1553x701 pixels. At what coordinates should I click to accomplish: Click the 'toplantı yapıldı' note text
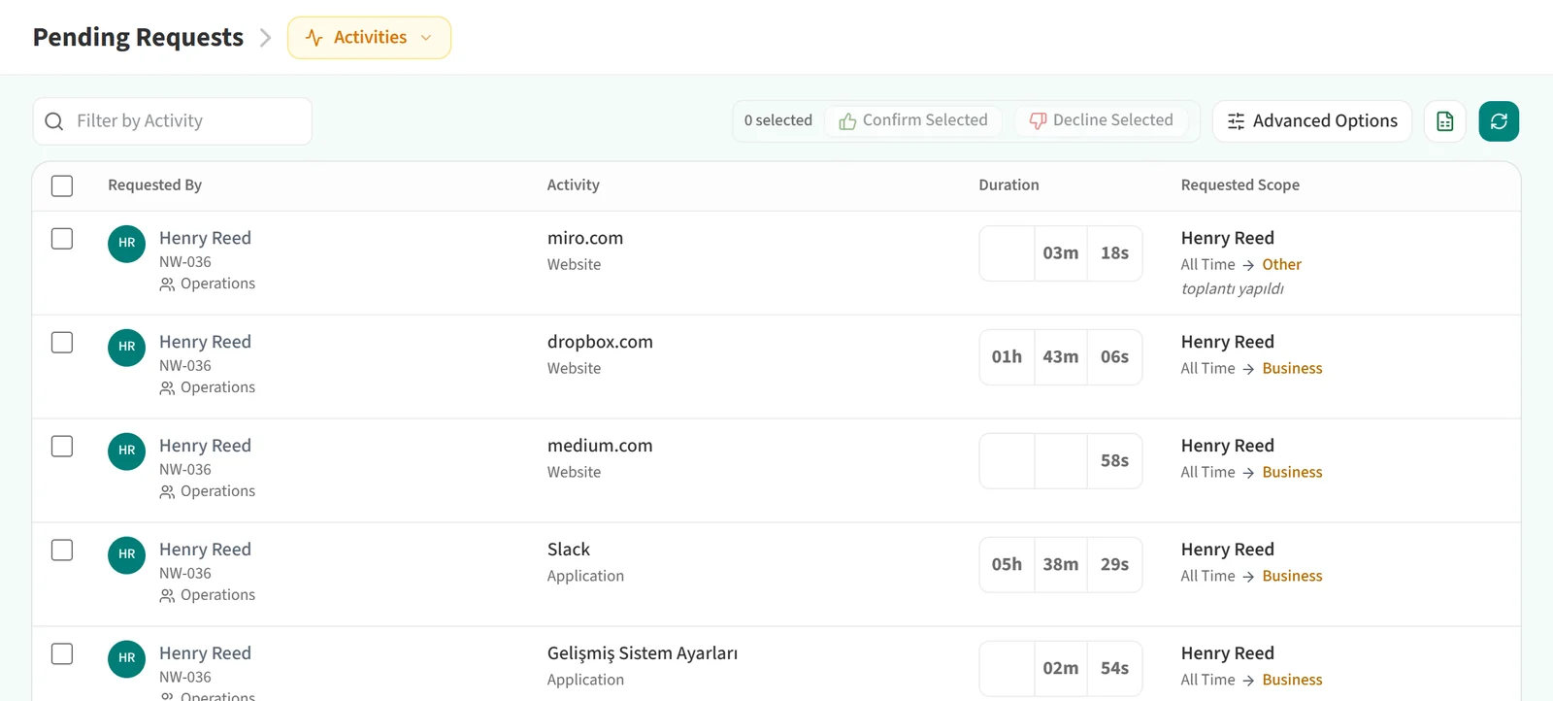1233,289
